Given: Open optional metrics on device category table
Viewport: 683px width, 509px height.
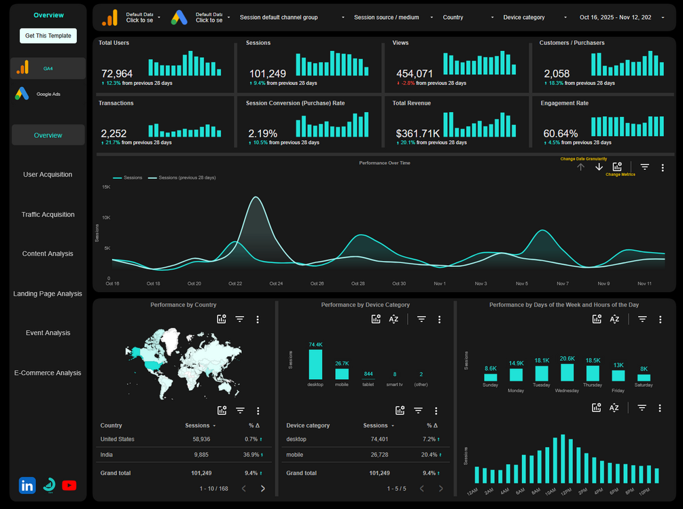Looking at the screenshot, I should tap(400, 410).
